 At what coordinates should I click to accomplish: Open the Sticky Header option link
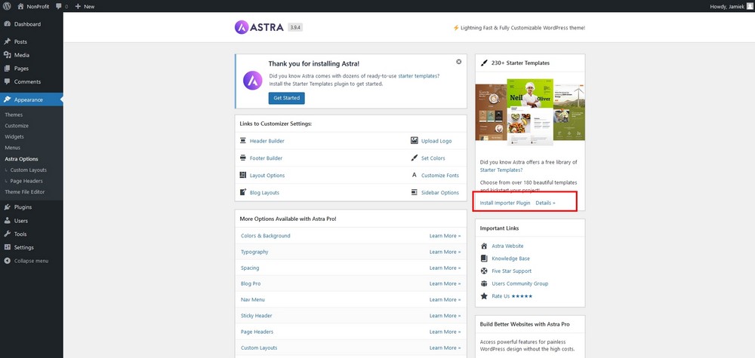coord(256,316)
